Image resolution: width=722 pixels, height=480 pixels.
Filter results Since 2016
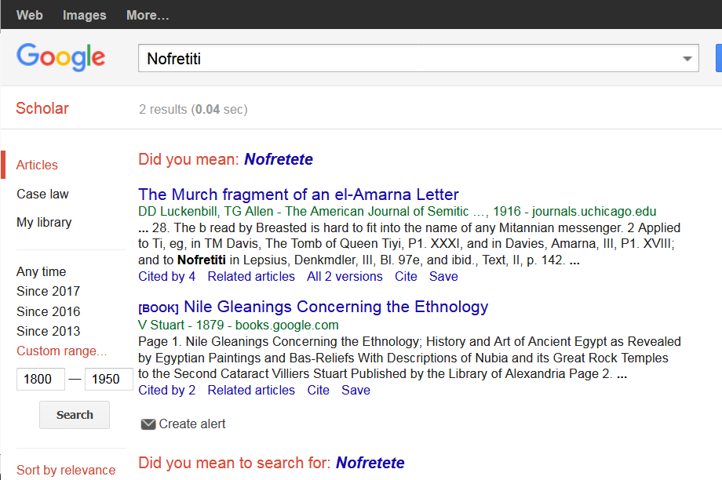click(48, 311)
